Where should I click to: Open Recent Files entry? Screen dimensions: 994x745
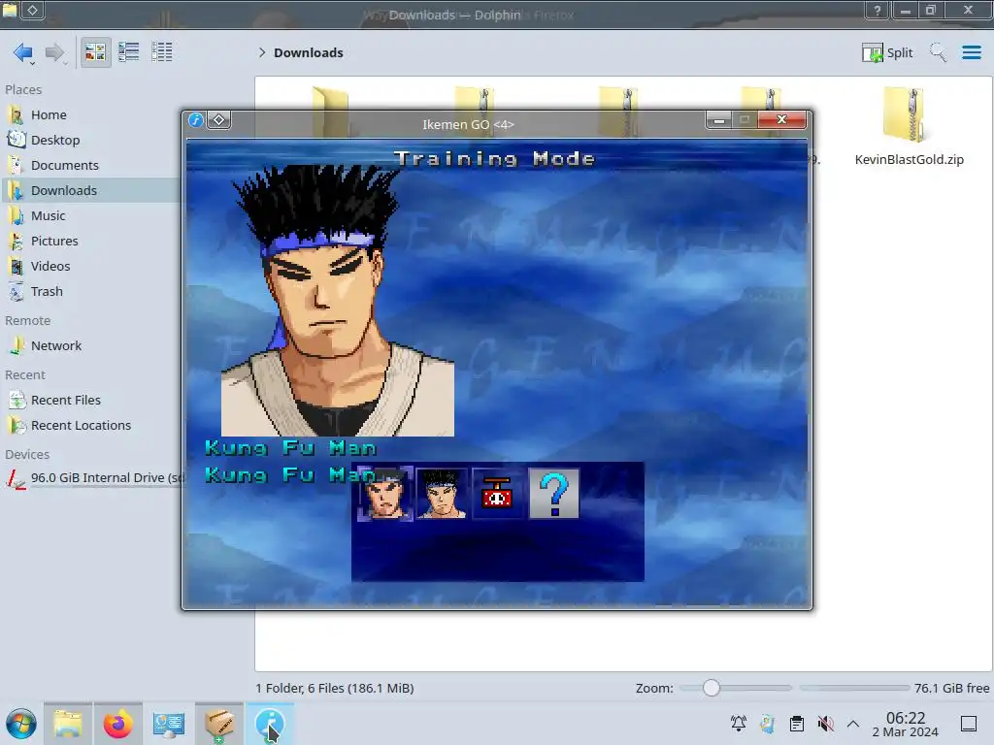[x=92, y=401]
